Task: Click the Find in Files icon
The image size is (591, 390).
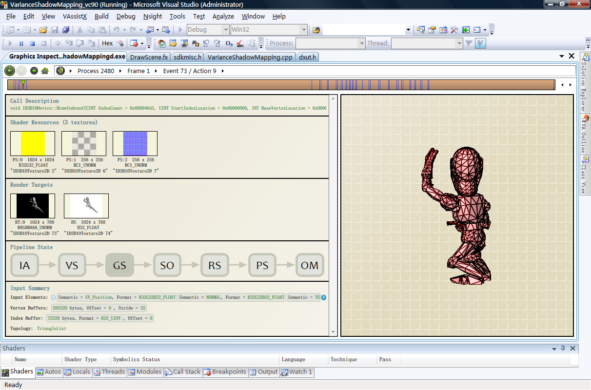Action: point(316,30)
